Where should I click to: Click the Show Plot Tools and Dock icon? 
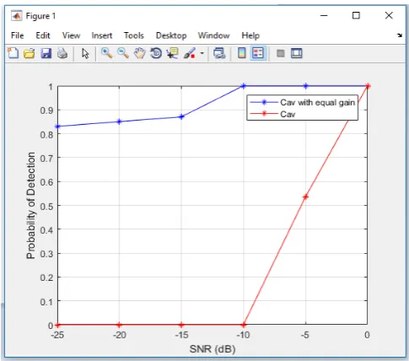297,53
